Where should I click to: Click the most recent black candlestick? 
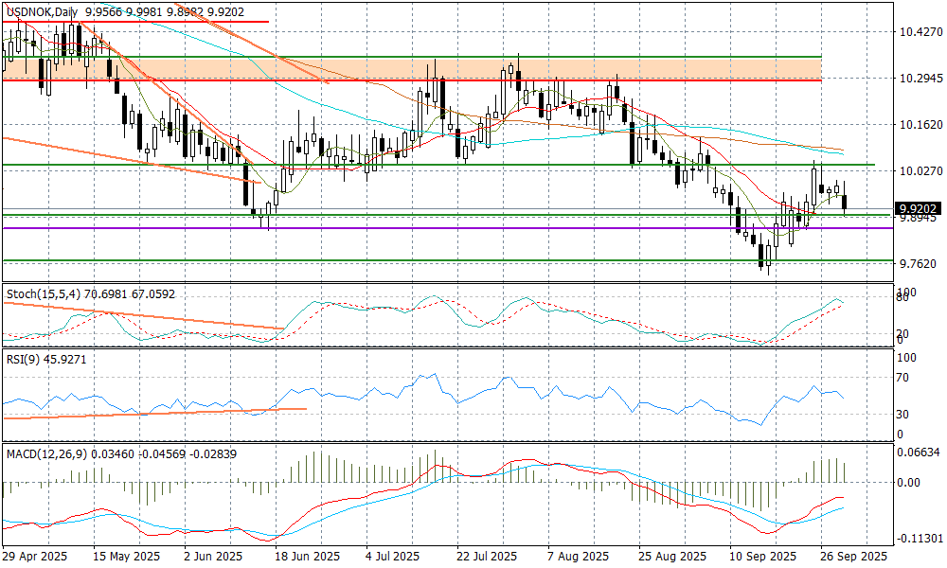(x=845, y=203)
